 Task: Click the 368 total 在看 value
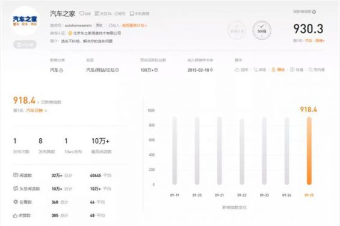pos(55,202)
